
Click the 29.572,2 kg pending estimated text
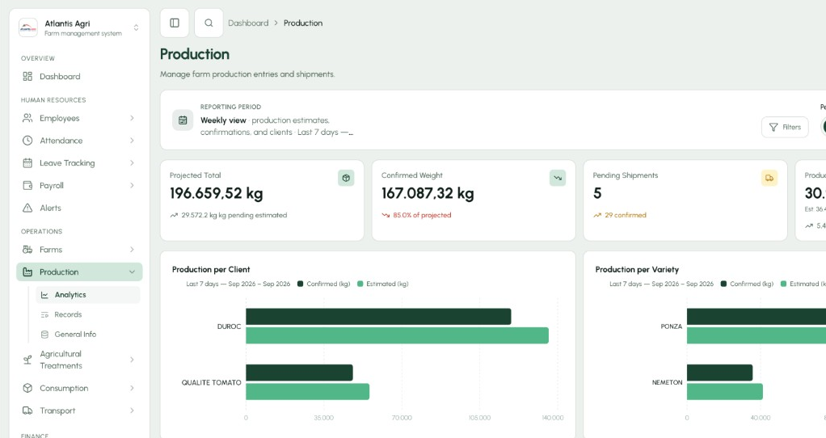[x=234, y=215]
